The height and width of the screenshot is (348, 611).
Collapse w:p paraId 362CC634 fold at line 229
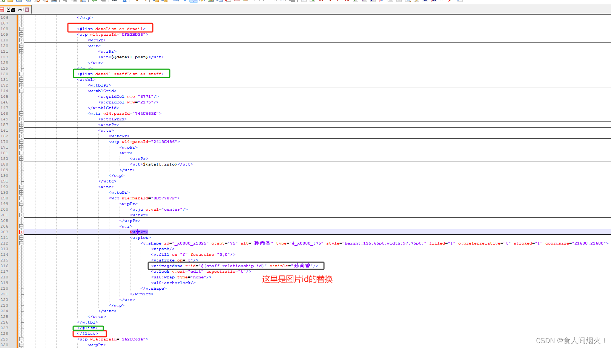click(x=21, y=339)
